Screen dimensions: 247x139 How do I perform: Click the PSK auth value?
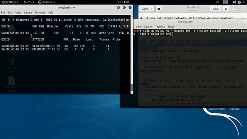click(122, 33)
